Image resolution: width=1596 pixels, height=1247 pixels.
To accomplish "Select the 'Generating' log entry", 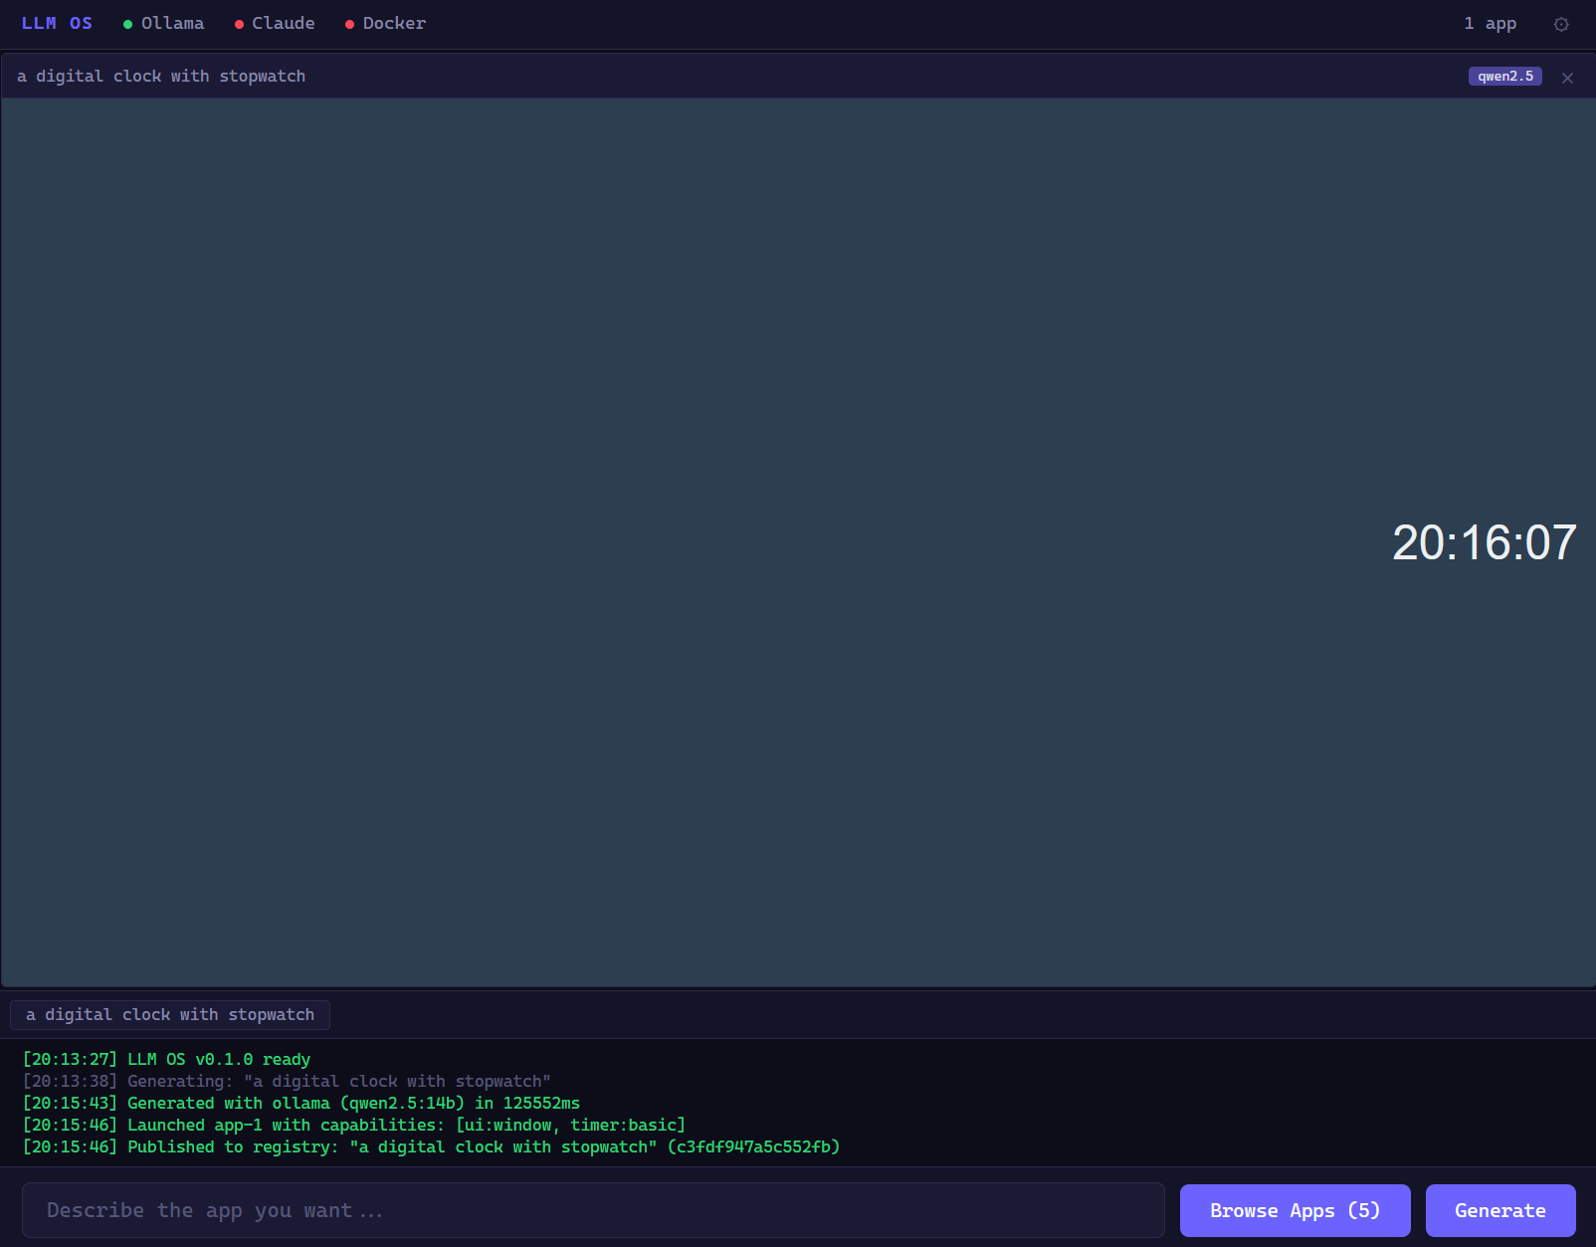I will 287,1082.
